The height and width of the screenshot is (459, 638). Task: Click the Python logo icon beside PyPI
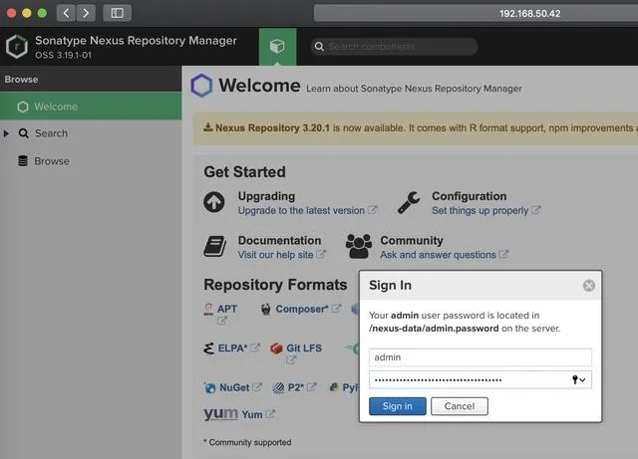[x=334, y=387]
